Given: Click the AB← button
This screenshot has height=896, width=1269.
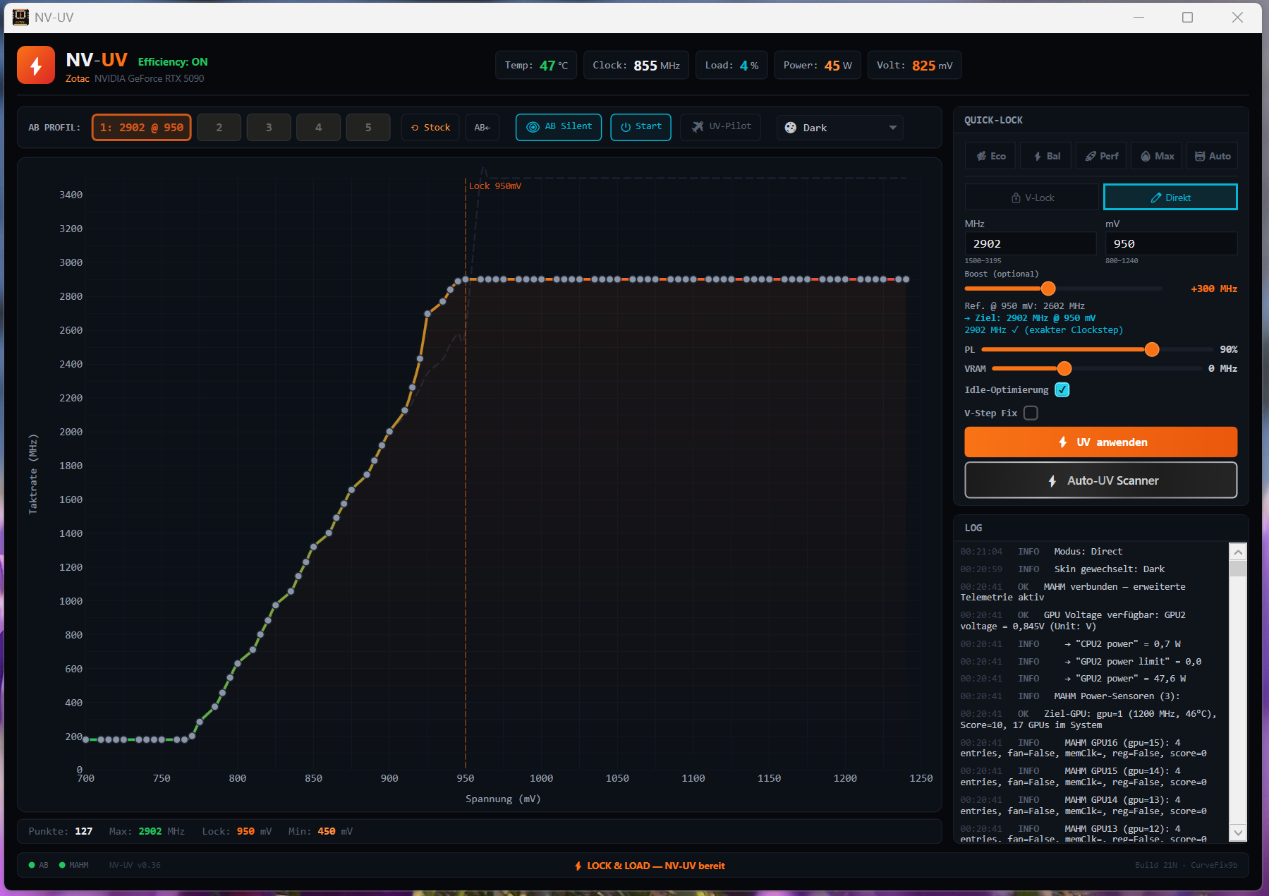Looking at the screenshot, I should pyautogui.click(x=482, y=128).
